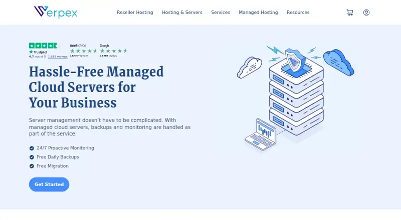The image size is (401, 220).
Task: Click the 'Free Migration' text
Action: point(53,166)
